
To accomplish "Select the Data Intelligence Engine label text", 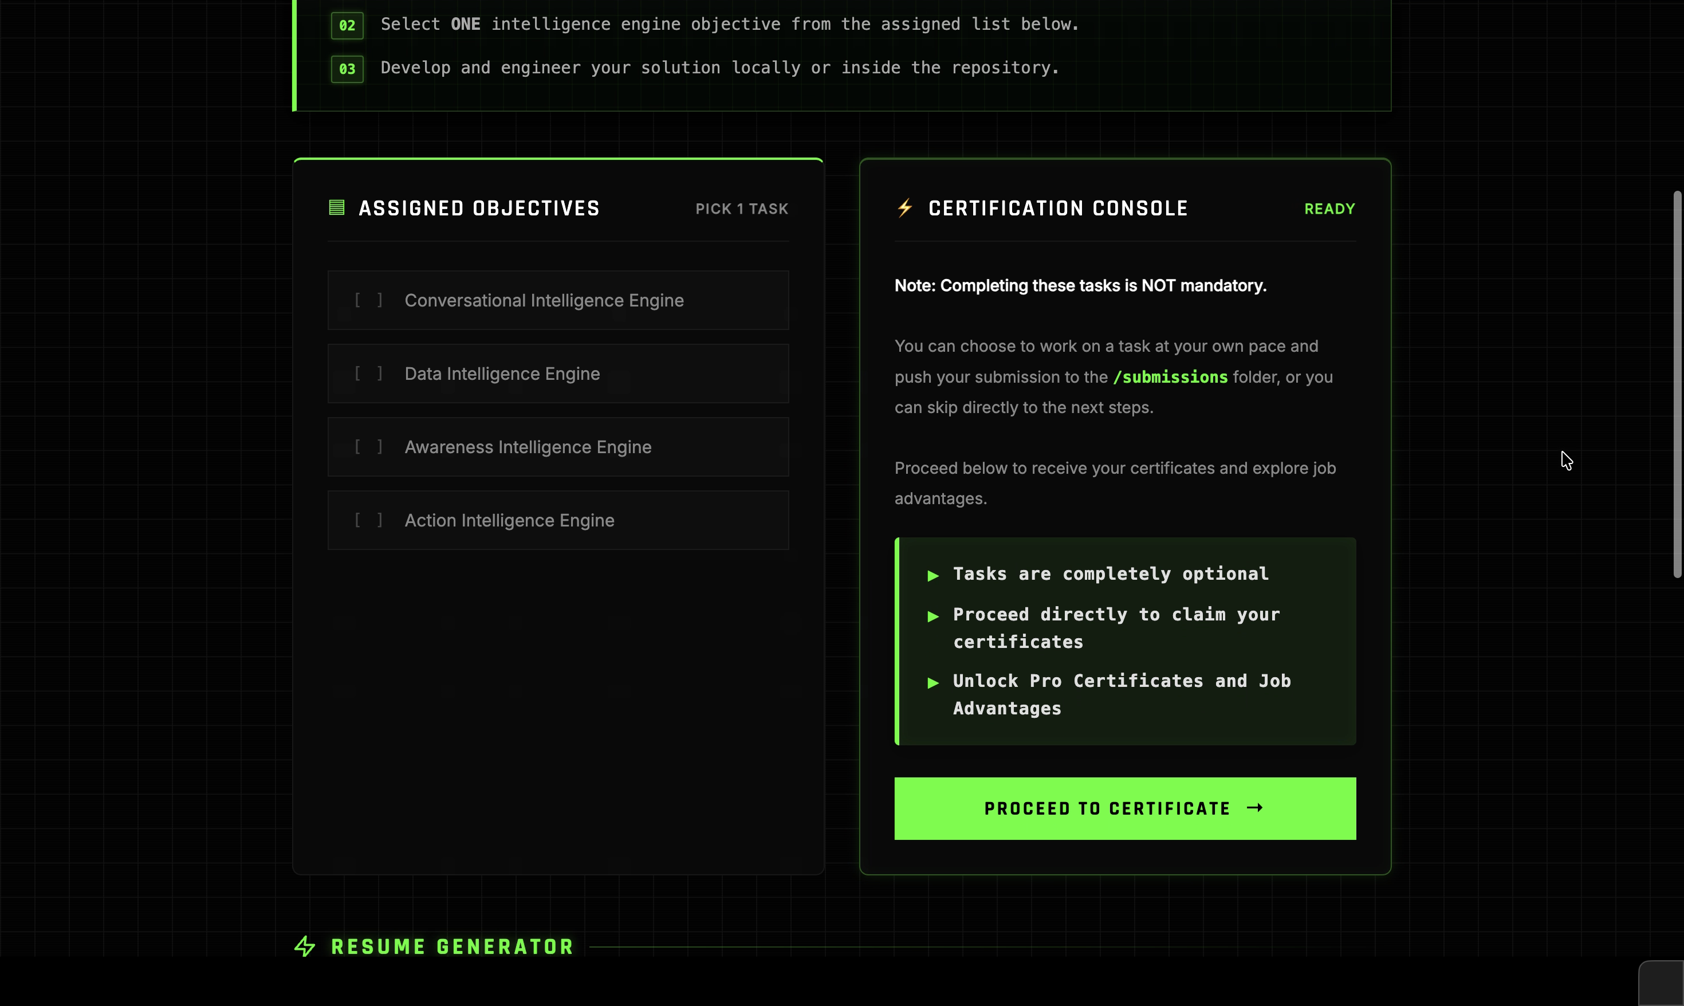I will click(502, 374).
